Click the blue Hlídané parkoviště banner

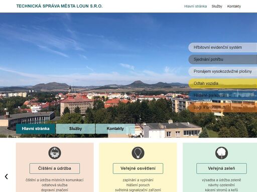click(223, 95)
